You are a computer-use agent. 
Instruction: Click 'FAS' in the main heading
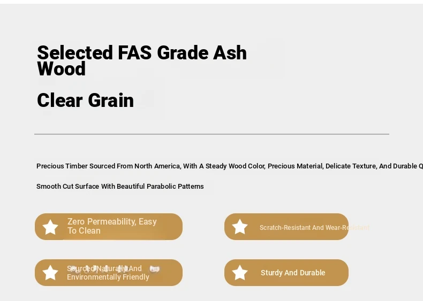(134, 52)
